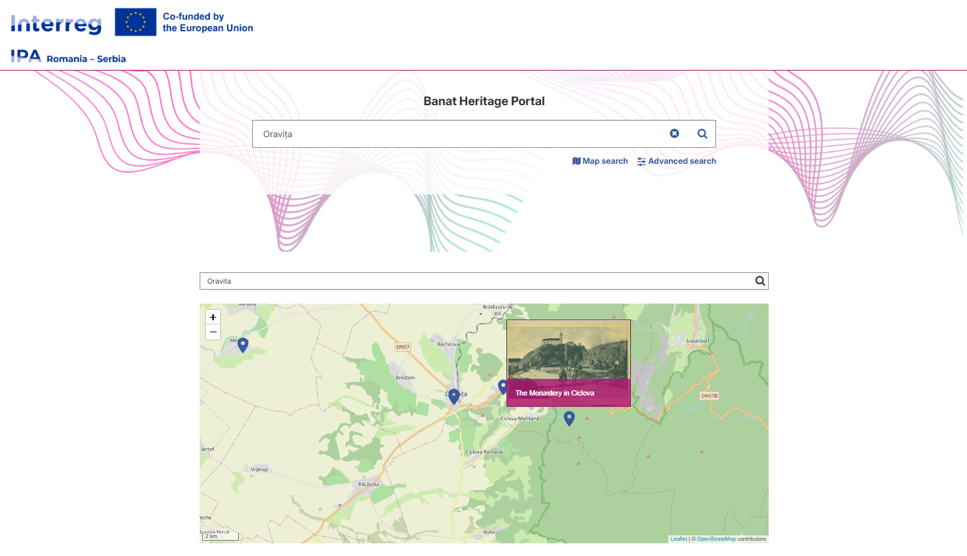
Task: Click the leftmost map pin near Varadia
Action: pos(243,344)
